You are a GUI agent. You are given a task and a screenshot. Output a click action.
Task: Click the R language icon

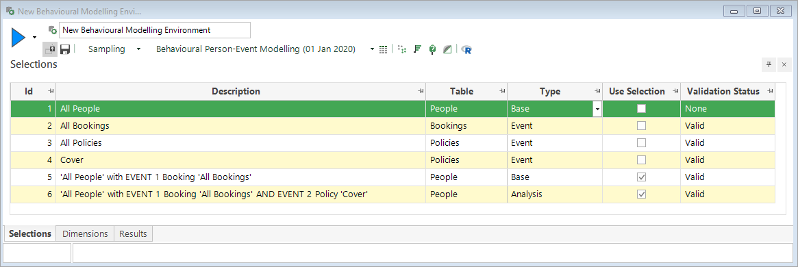point(466,49)
